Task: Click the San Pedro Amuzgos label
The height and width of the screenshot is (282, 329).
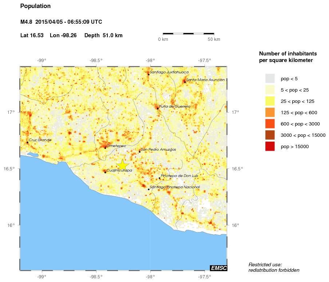Action: [158, 150]
